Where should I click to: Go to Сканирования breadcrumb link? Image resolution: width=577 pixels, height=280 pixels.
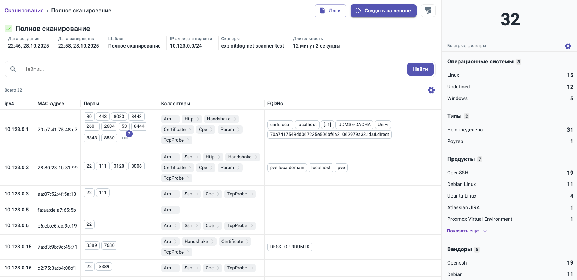[x=24, y=11]
